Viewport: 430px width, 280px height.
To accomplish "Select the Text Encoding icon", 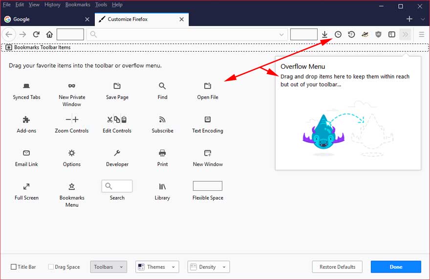I will (208, 120).
